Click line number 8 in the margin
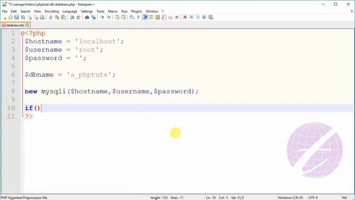The image size is (355, 200). tap(13, 91)
